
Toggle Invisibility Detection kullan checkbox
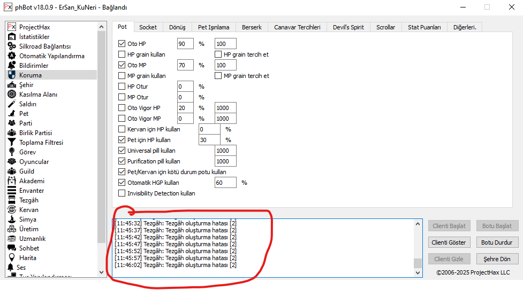pyautogui.click(x=122, y=193)
